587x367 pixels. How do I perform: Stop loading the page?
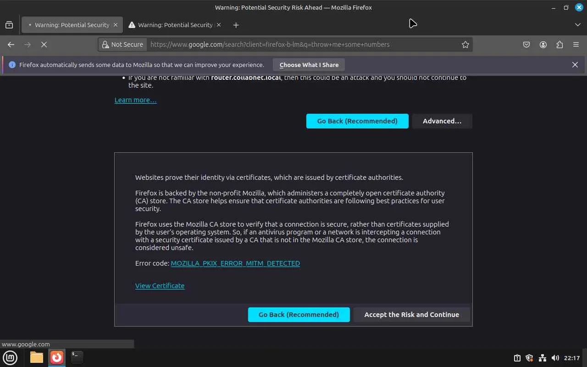[44, 44]
